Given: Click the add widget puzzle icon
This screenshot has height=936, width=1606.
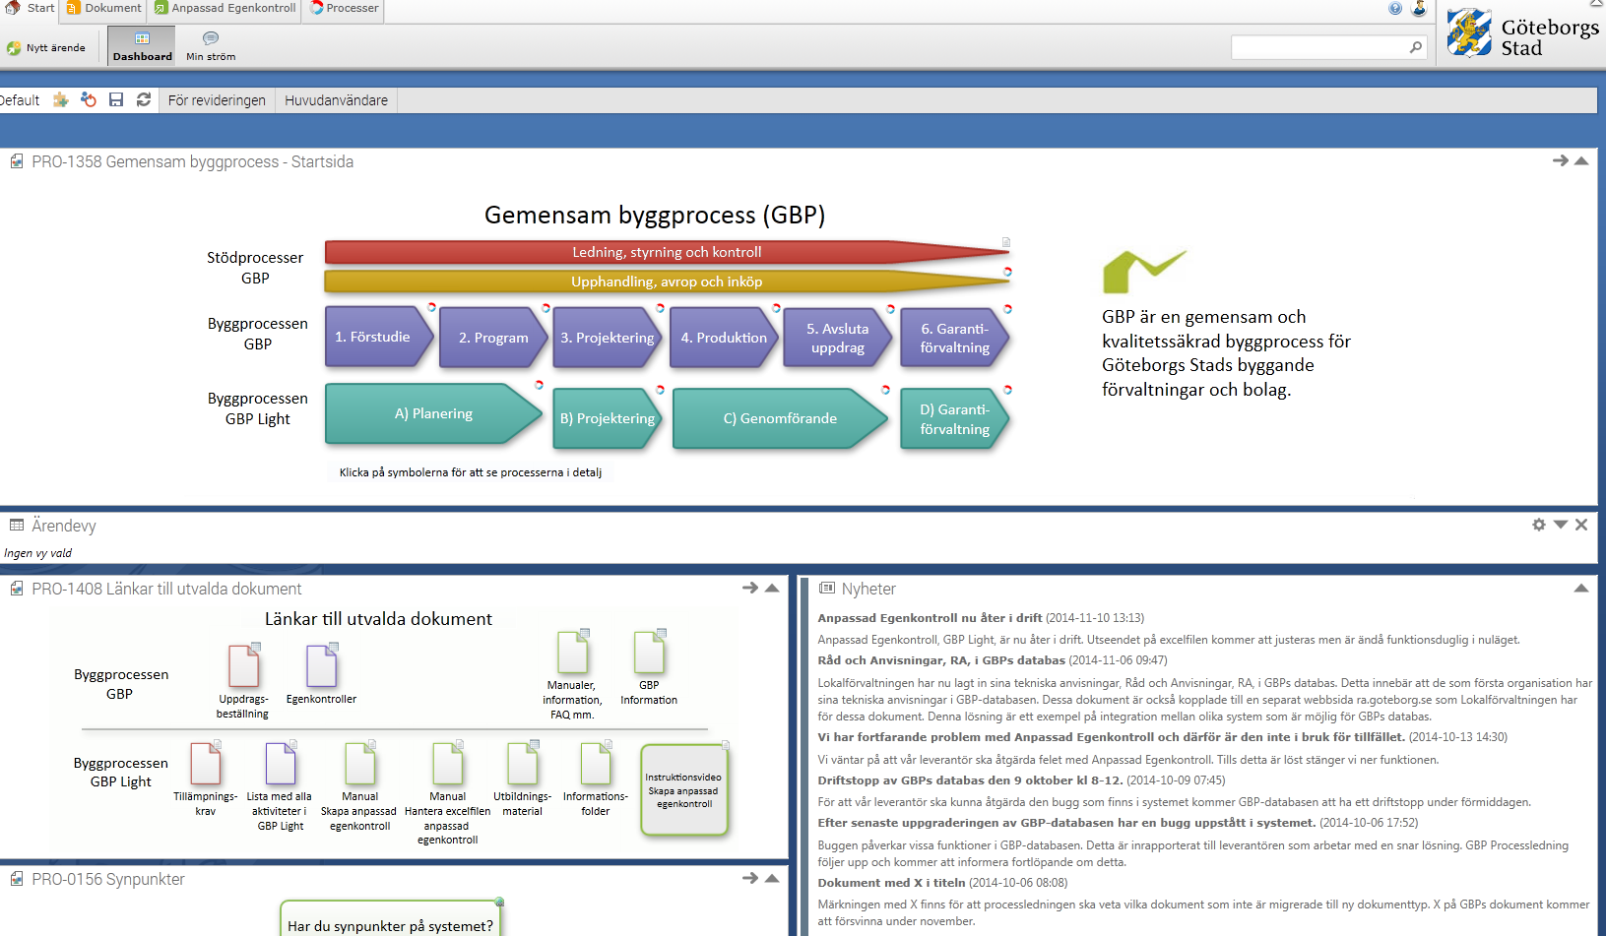Looking at the screenshot, I should coord(61,100).
